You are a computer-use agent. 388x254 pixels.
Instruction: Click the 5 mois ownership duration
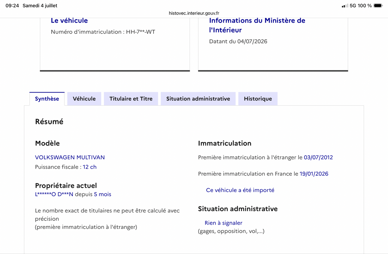[102, 194]
